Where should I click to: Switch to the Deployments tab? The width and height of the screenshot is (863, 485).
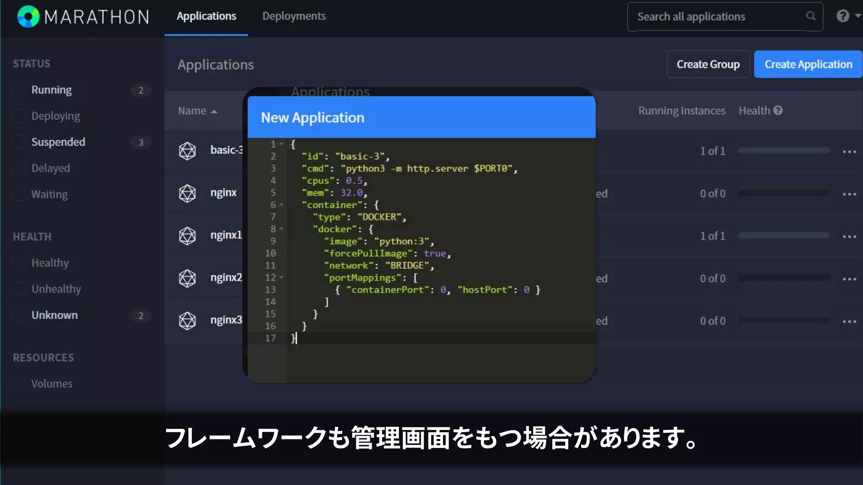click(x=294, y=16)
